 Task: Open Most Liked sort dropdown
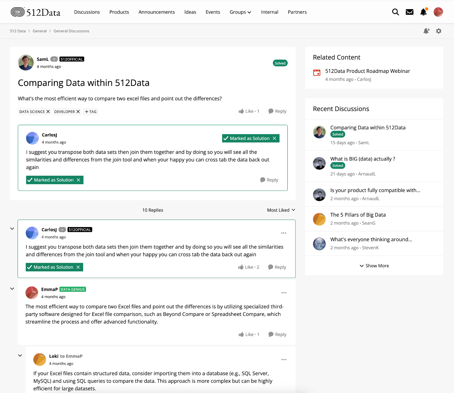[281, 210]
